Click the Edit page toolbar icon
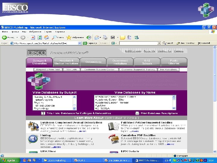Screen dimensions: 217x163 click(x=113, y=37)
